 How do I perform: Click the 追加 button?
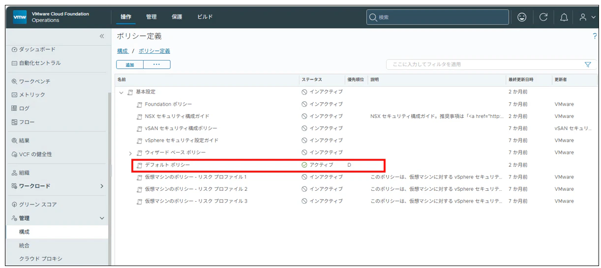(x=130, y=64)
